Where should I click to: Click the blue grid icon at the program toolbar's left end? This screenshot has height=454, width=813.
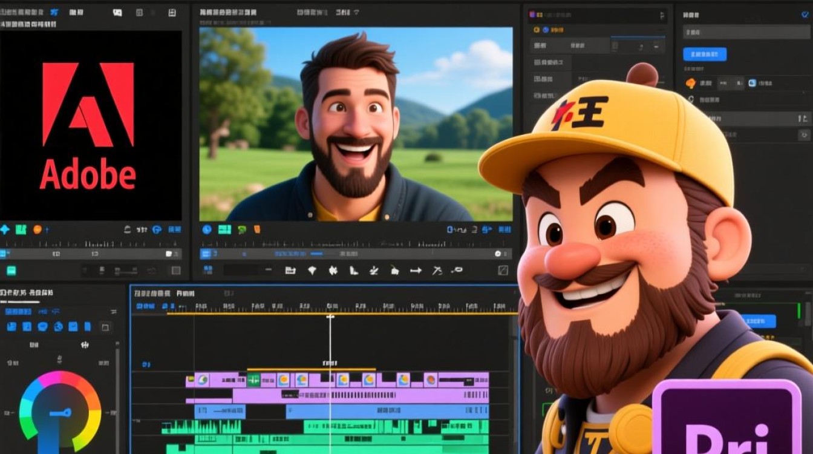pyautogui.click(x=207, y=270)
